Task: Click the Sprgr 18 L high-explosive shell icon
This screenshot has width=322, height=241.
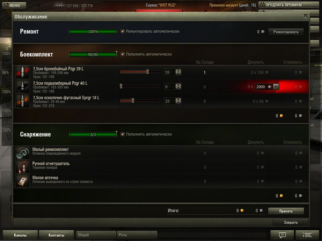Action: point(23,101)
